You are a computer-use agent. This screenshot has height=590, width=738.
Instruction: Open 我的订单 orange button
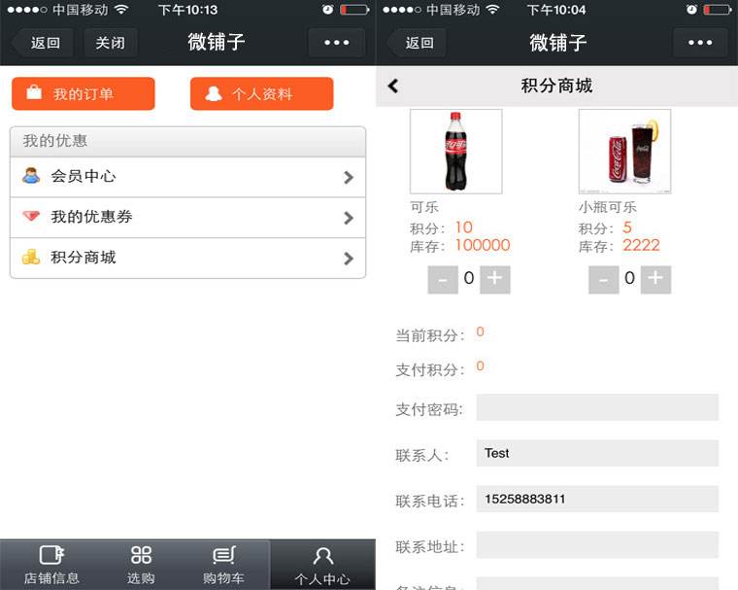83,93
